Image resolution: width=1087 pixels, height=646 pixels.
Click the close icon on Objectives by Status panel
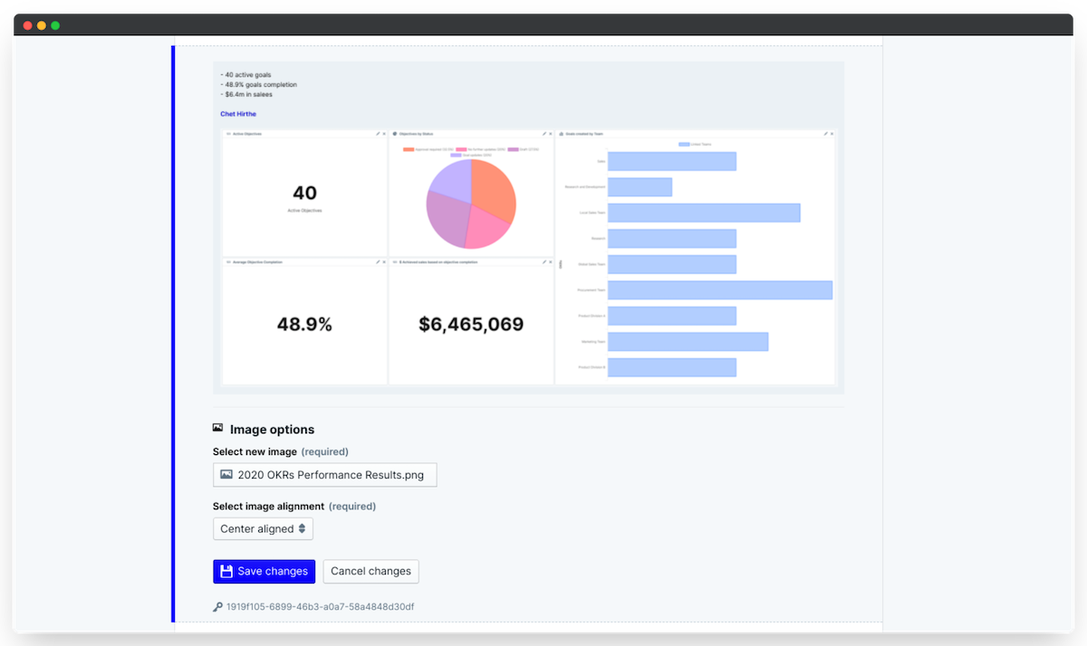(x=551, y=134)
